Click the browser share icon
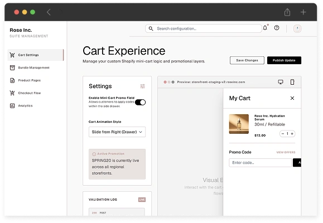 287,12
